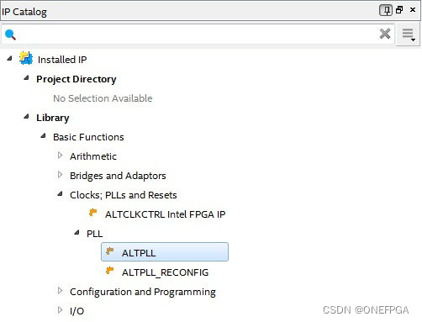
Task: Float the IP Catalog panel window
Action: 399,10
